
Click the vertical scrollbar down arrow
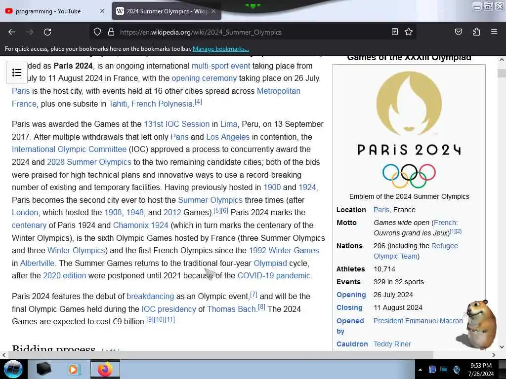coord(502,347)
